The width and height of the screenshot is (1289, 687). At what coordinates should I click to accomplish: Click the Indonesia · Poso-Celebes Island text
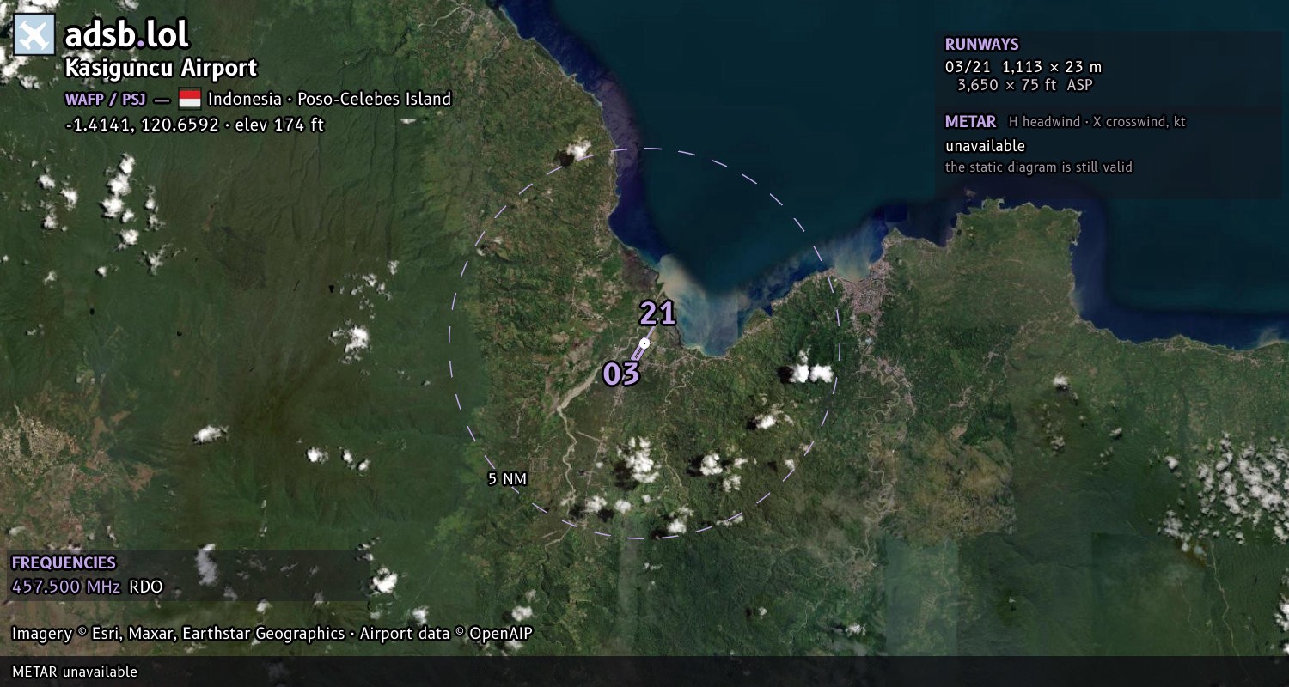[x=329, y=99]
